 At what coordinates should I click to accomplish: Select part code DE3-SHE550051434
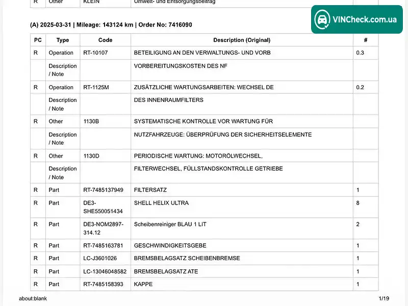[103, 207]
